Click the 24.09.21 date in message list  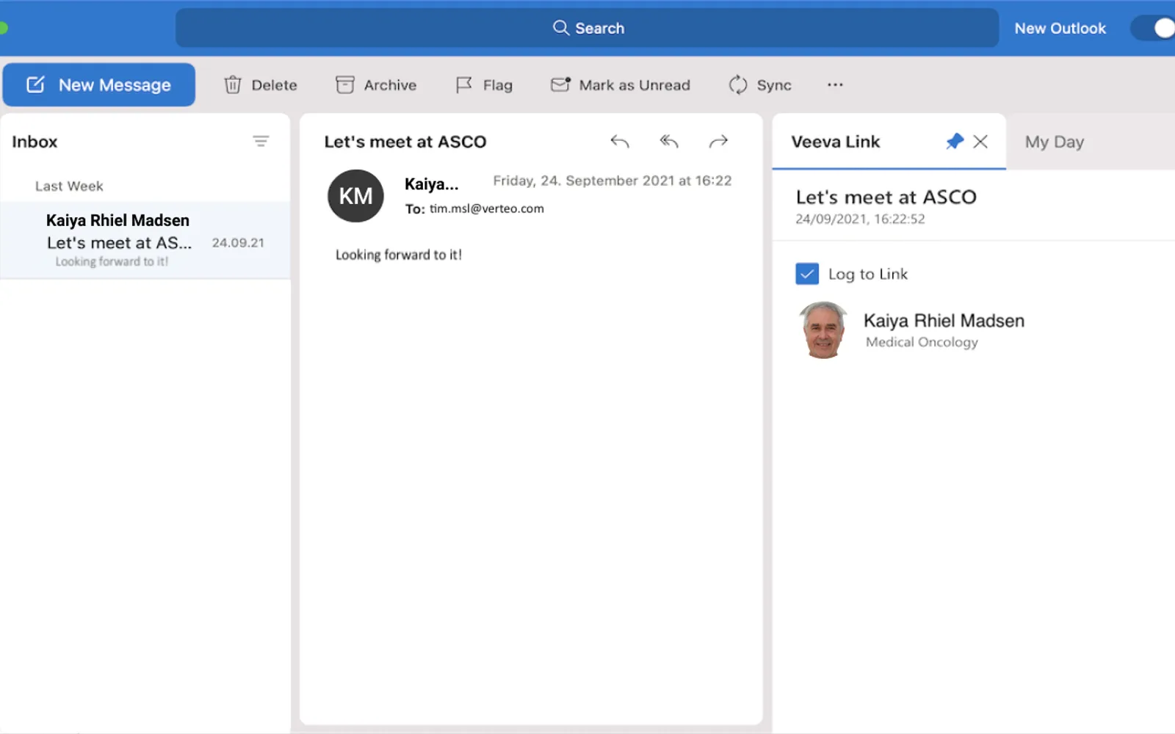(x=238, y=243)
